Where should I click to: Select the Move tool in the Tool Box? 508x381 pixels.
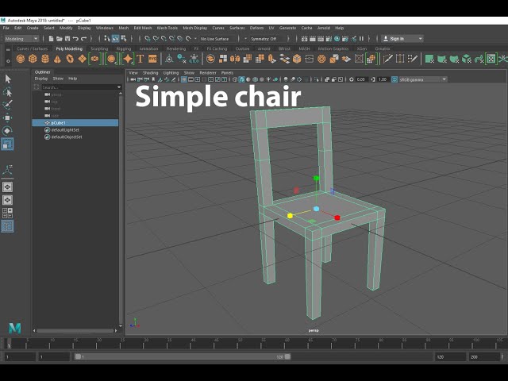(x=7, y=117)
